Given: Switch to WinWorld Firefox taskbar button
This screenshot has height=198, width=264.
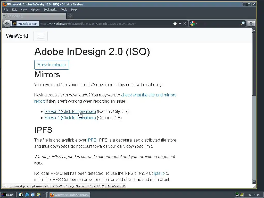Looking at the screenshot, I should 70,195.
